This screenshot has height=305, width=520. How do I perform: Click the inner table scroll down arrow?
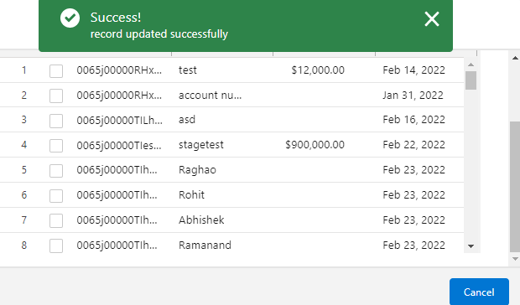(471, 246)
